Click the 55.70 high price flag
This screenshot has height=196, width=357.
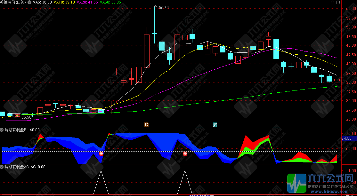(163, 7)
